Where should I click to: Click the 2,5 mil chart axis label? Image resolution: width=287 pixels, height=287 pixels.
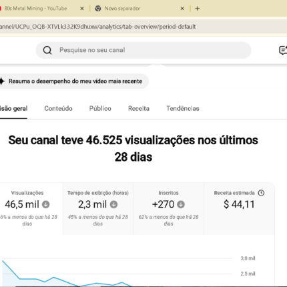pyautogui.click(x=248, y=274)
